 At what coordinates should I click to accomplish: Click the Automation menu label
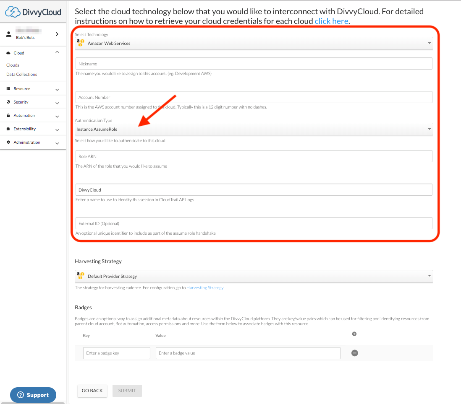(24, 116)
